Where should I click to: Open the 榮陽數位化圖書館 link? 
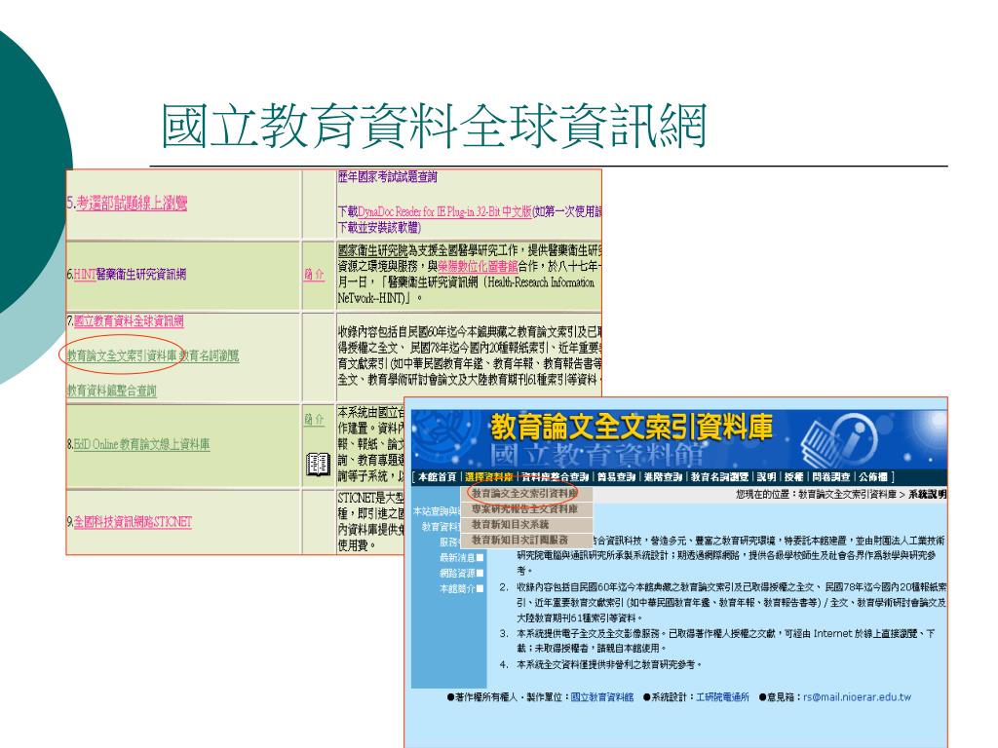click(x=478, y=267)
